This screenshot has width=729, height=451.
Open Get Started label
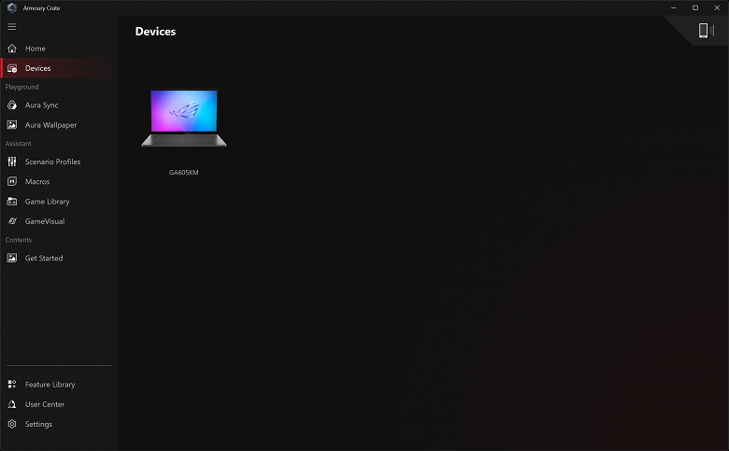tap(44, 259)
